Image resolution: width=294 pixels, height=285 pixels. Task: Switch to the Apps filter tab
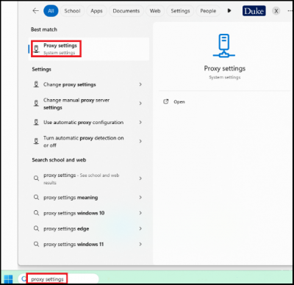(x=96, y=11)
